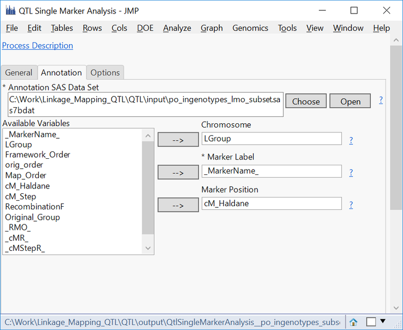Click variables list scroll up arrow
The width and height of the screenshot is (403, 330).
[x=148, y=136]
